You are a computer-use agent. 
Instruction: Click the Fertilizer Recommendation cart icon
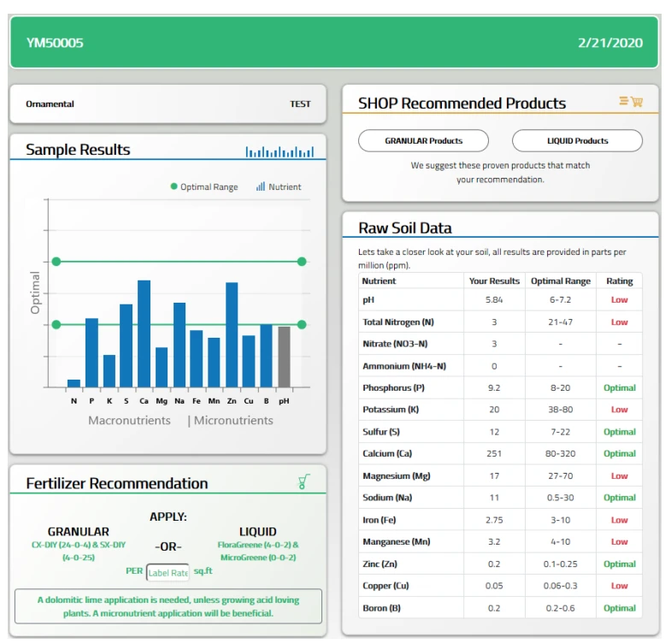303,482
